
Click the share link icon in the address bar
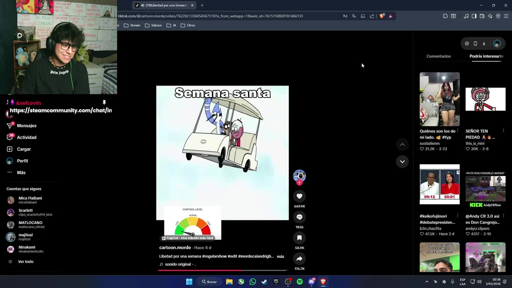click(x=372, y=16)
